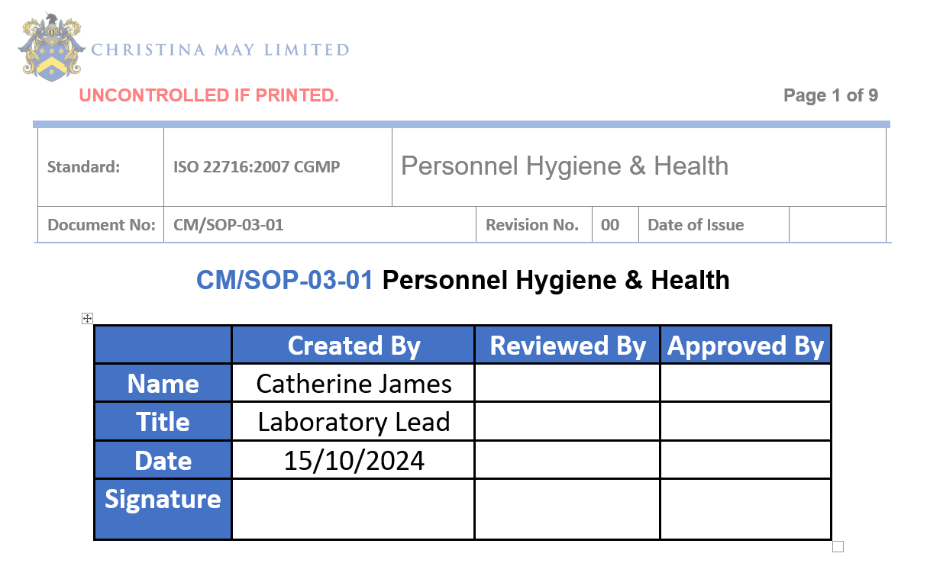Select the empty Reviewed By Name cell
927x579 pixels.
(567, 383)
